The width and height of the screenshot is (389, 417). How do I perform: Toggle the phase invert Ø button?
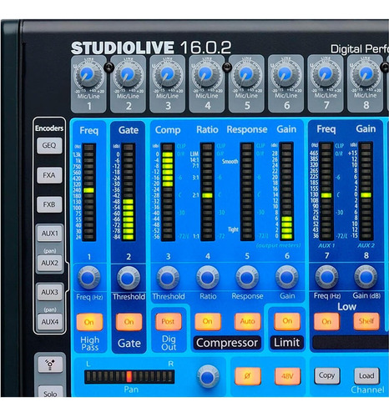[247, 376]
